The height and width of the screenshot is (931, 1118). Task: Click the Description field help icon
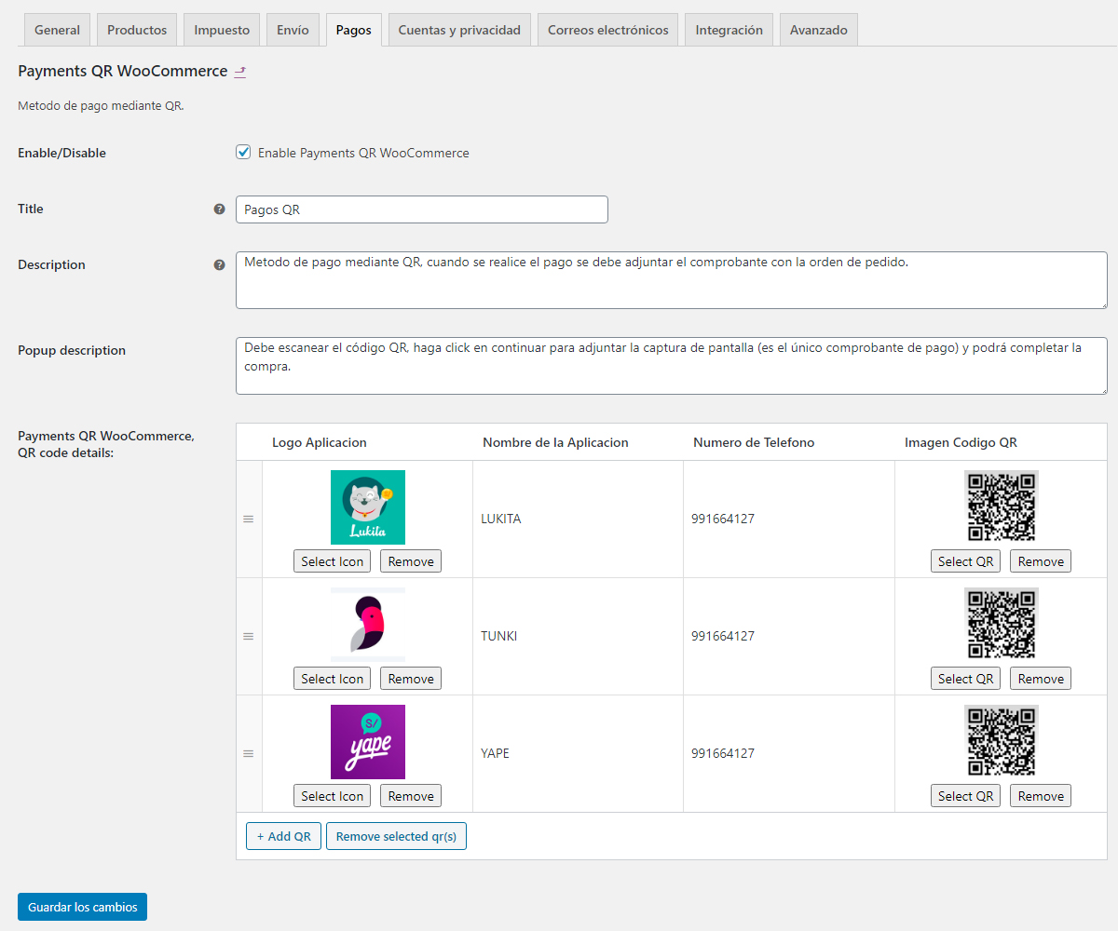(220, 265)
